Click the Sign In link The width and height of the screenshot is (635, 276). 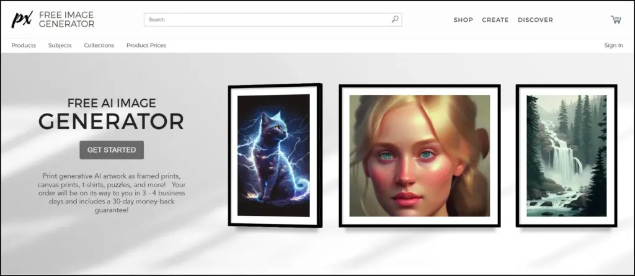coord(614,45)
